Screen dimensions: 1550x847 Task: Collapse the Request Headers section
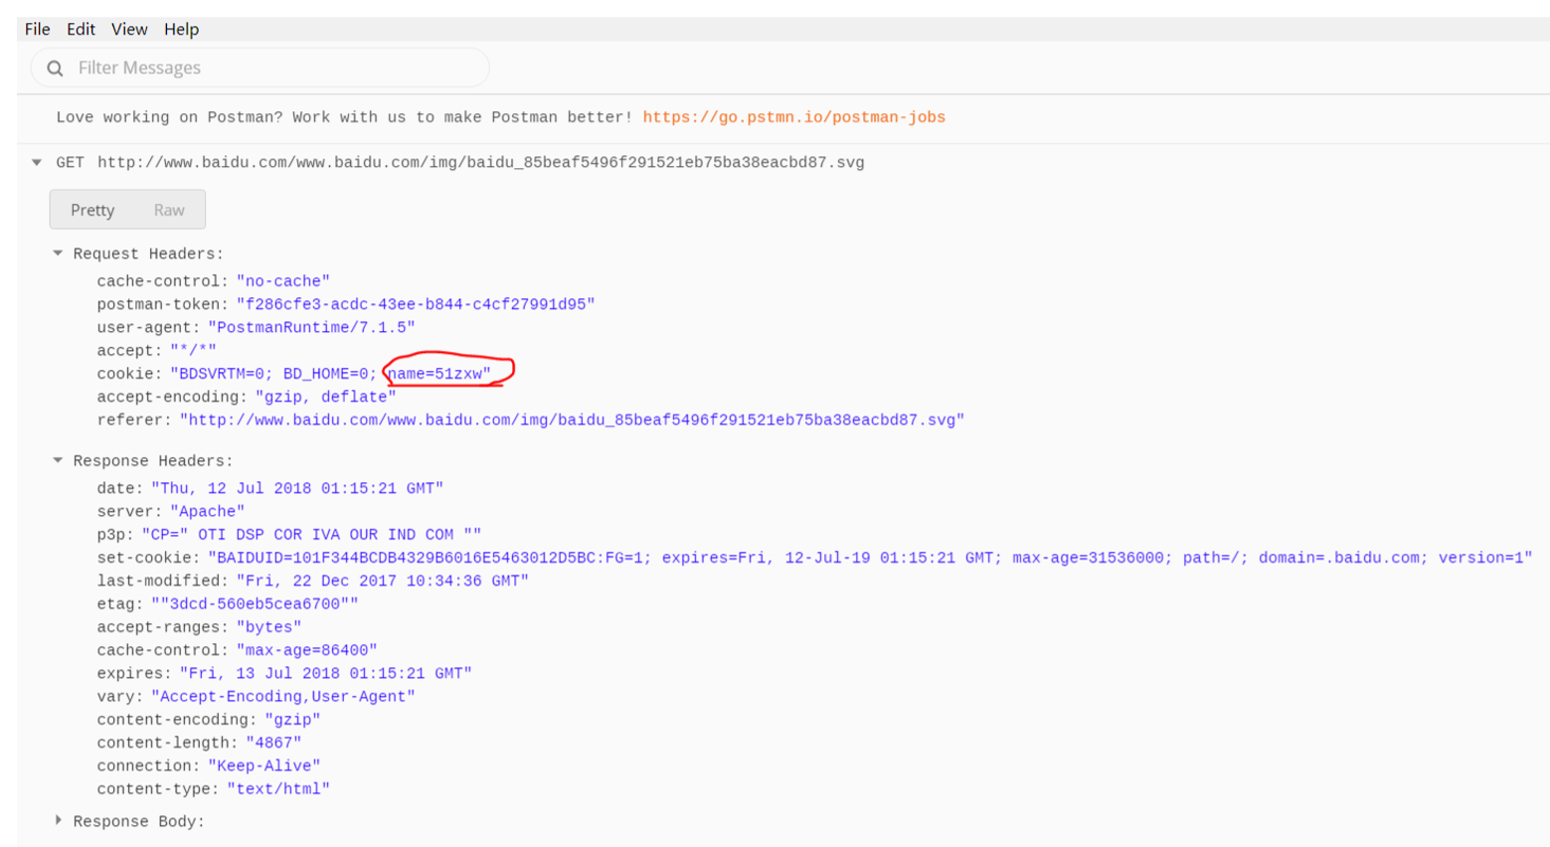point(58,254)
